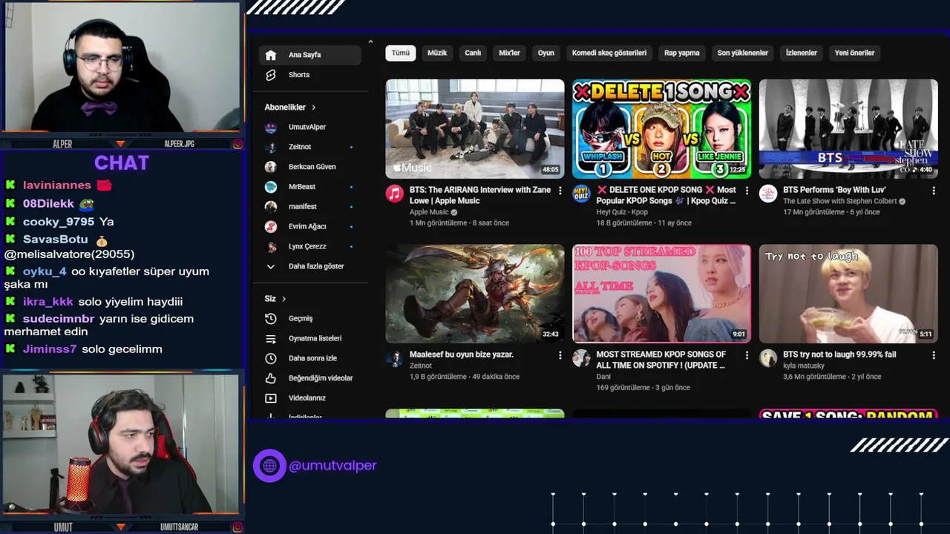Click The Late Show with Stephen Colbert name

pos(839,201)
